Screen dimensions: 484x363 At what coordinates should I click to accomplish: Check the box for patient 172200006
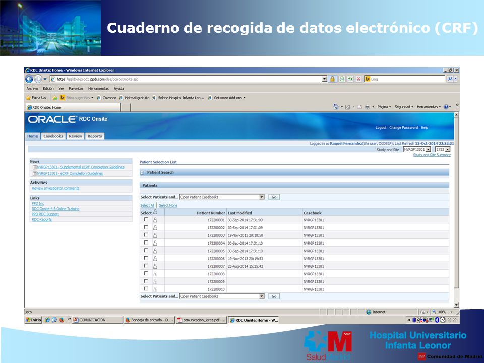[146, 258]
